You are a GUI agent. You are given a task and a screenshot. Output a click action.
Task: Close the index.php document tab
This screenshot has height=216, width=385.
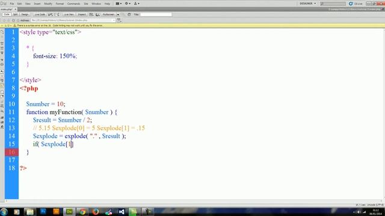[x=15, y=9]
